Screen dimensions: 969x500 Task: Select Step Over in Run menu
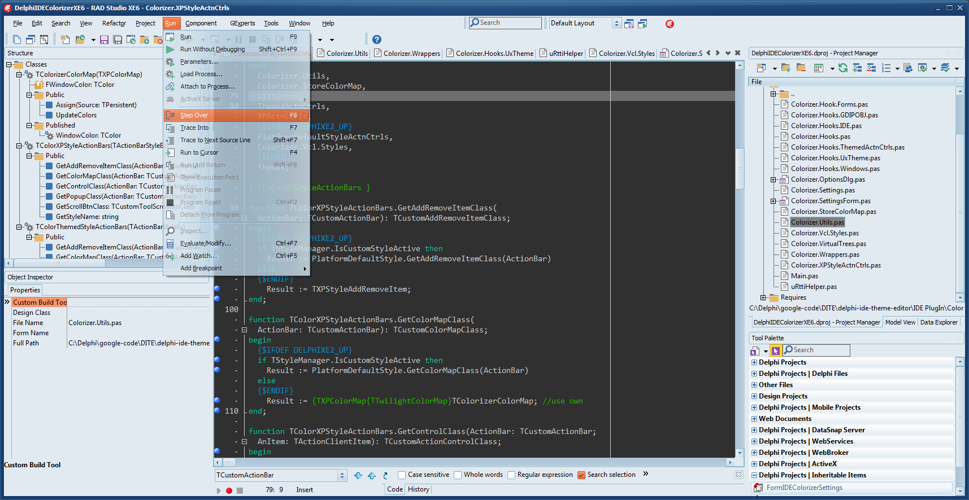click(x=194, y=115)
